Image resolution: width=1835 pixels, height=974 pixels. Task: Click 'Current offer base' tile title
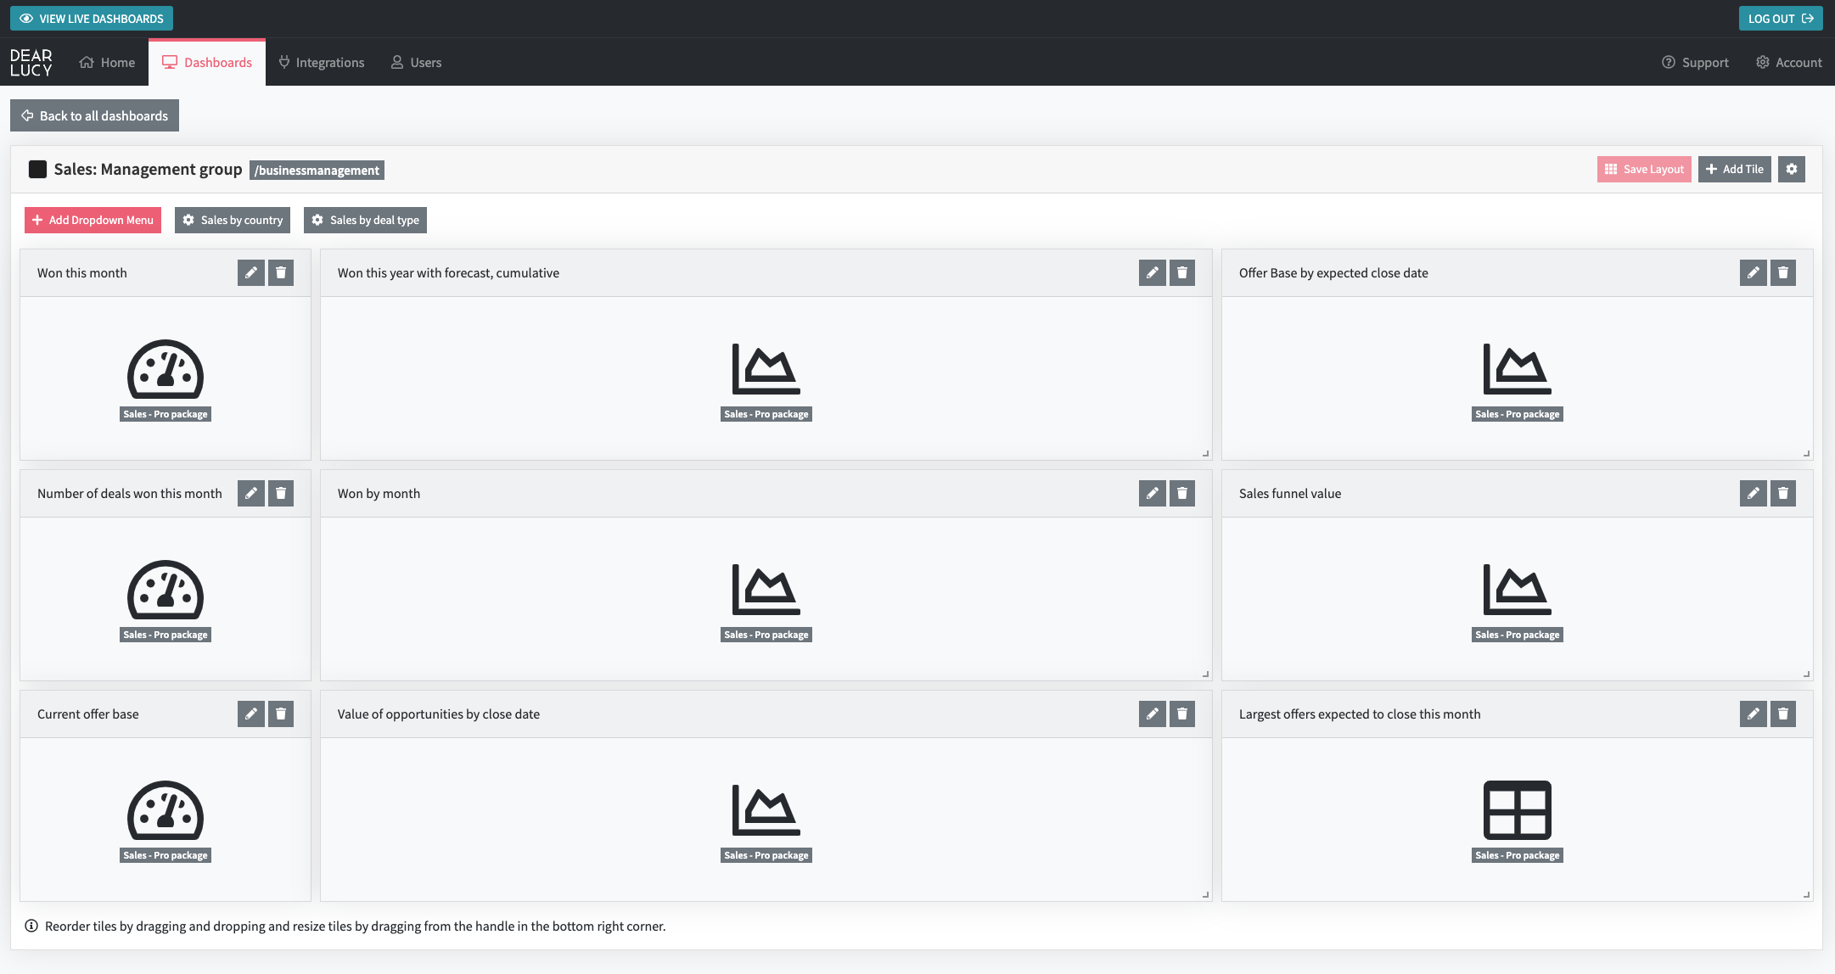[x=88, y=714]
